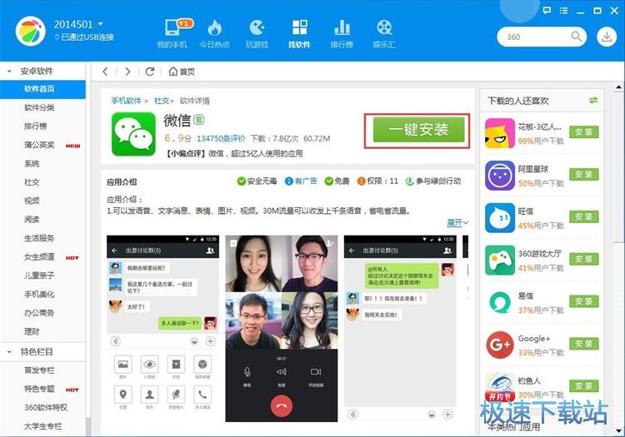Expand the 2014501 device dropdown
The width and height of the screenshot is (625, 437).
pos(101,24)
